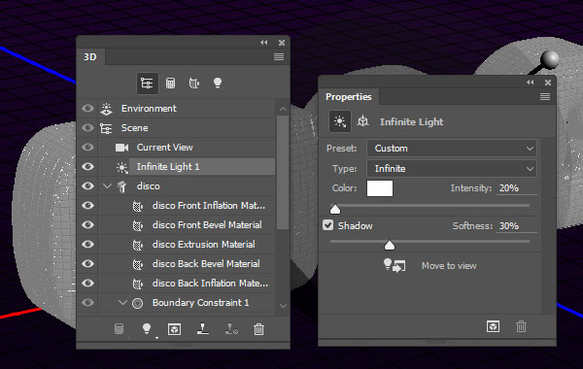
Task: Filter 3D panel by lights
Action: pyautogui.click(x=218, y=83)
